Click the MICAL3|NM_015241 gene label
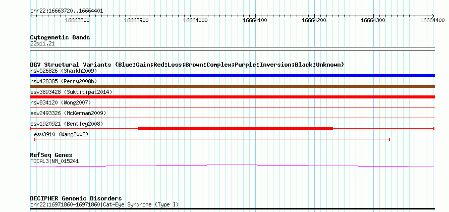The height and width of the screenshot is (212, 449). [54, 162]
